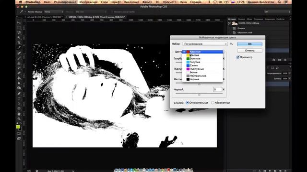Select the Pen tool
The width and height of the screenshot is (307, 172).
(19, 94)
